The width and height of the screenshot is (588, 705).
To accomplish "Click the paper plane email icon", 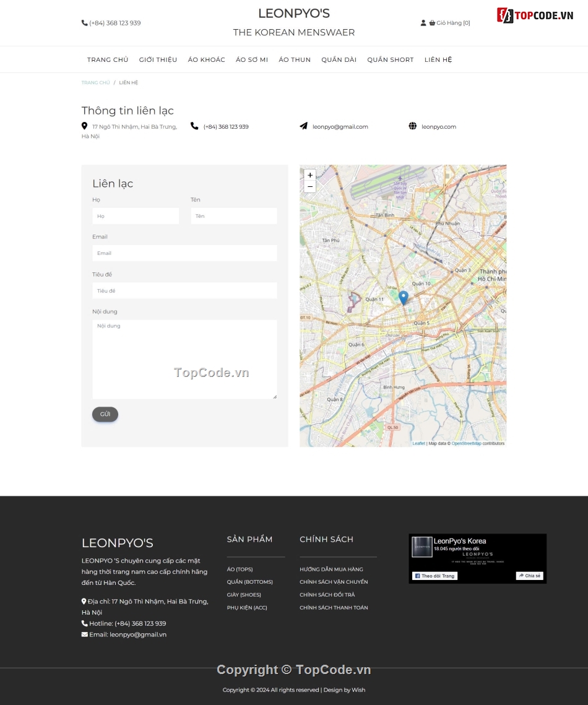I will [303, 126].
